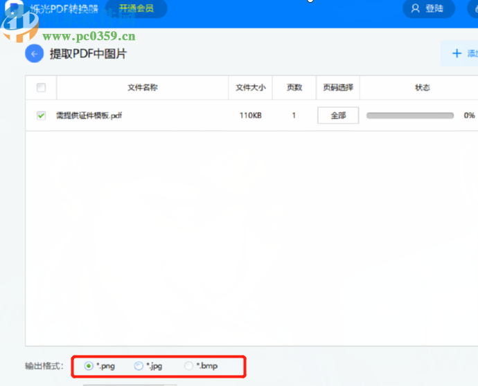Click the 全部 page selection button
The width and height of the screenshot is (478, 386).
click(338, 116)
